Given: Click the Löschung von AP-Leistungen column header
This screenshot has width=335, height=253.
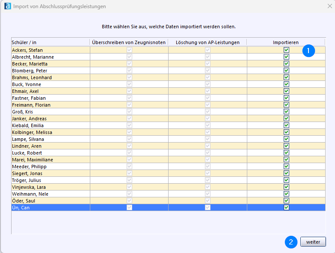Looking at the screenshot, I should [x=208, y=42].
